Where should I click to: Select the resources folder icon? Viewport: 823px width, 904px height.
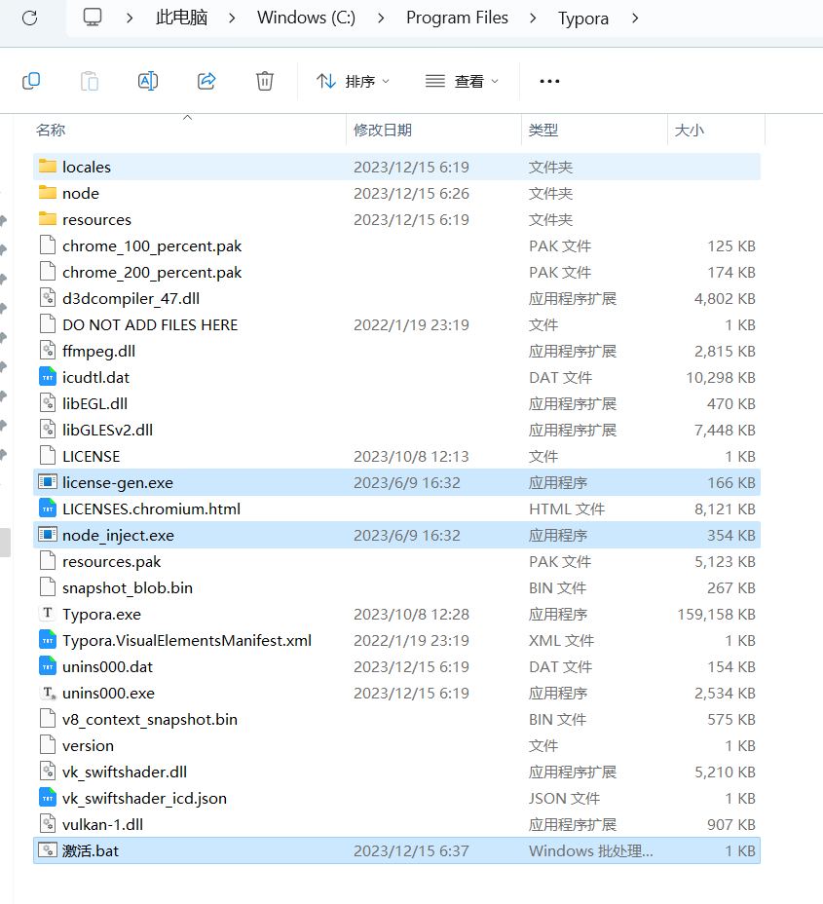[x=48, y=219]
